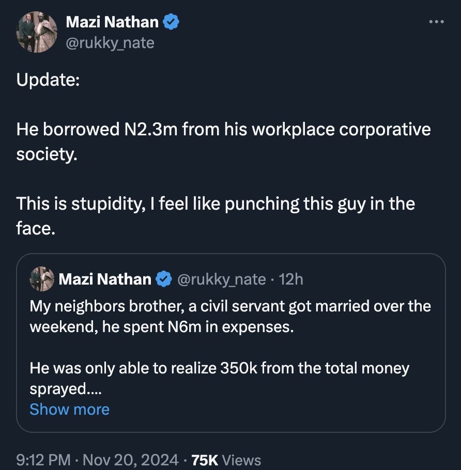Open the three-dot more options menu
The height and width of the screenshot is (470, 461).
pos(437,22)
